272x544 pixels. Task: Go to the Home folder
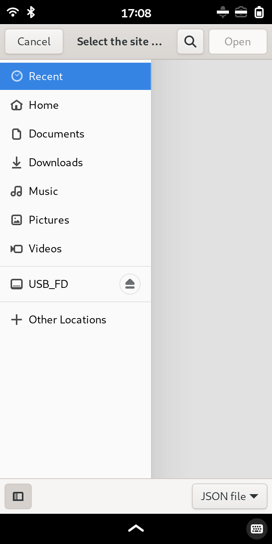(x=76, y=105)
